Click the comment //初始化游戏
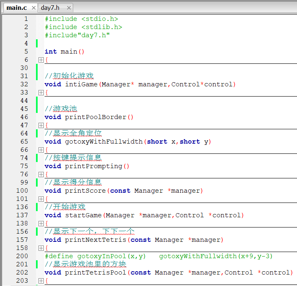 pos(69,76)
